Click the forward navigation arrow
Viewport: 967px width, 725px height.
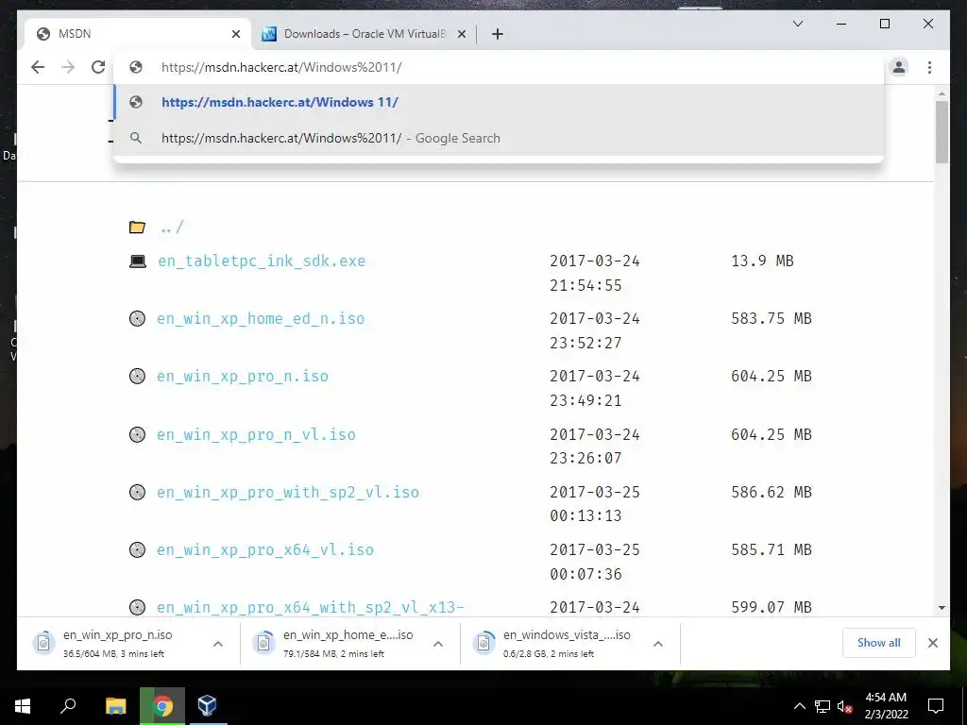click(x=68, y=67)
